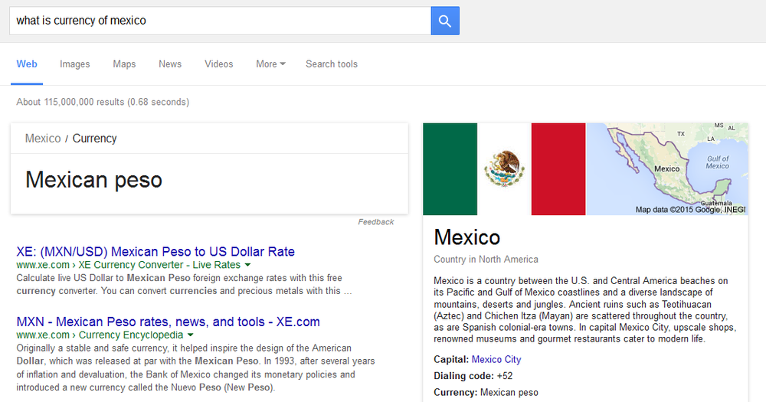766x402 pixels.
Task: Open the Maps tab
Action: [124, 64]
